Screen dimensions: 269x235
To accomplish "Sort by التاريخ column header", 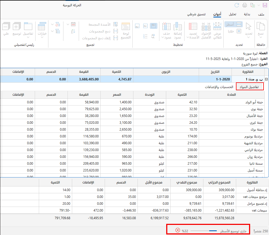I will pyautogui.click(x=215, y=72).
